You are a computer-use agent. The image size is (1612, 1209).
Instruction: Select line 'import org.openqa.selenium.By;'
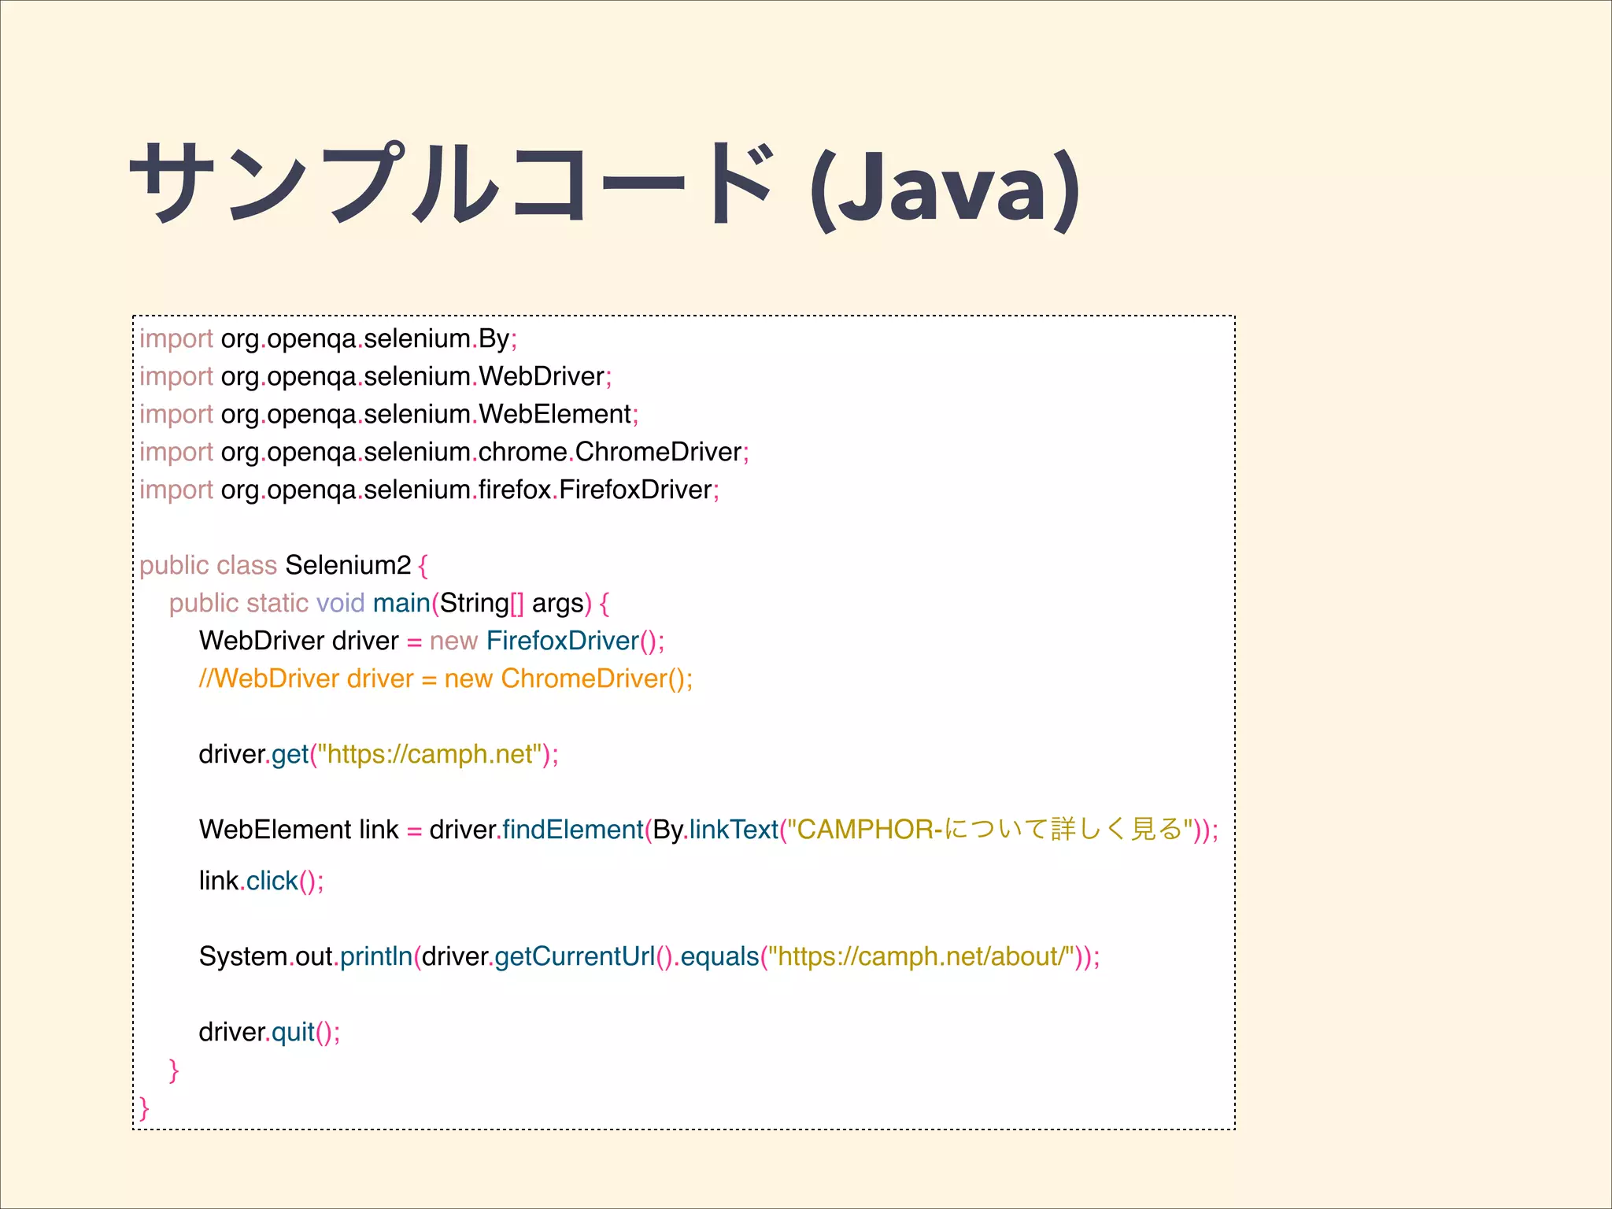(x=328, y=339)
